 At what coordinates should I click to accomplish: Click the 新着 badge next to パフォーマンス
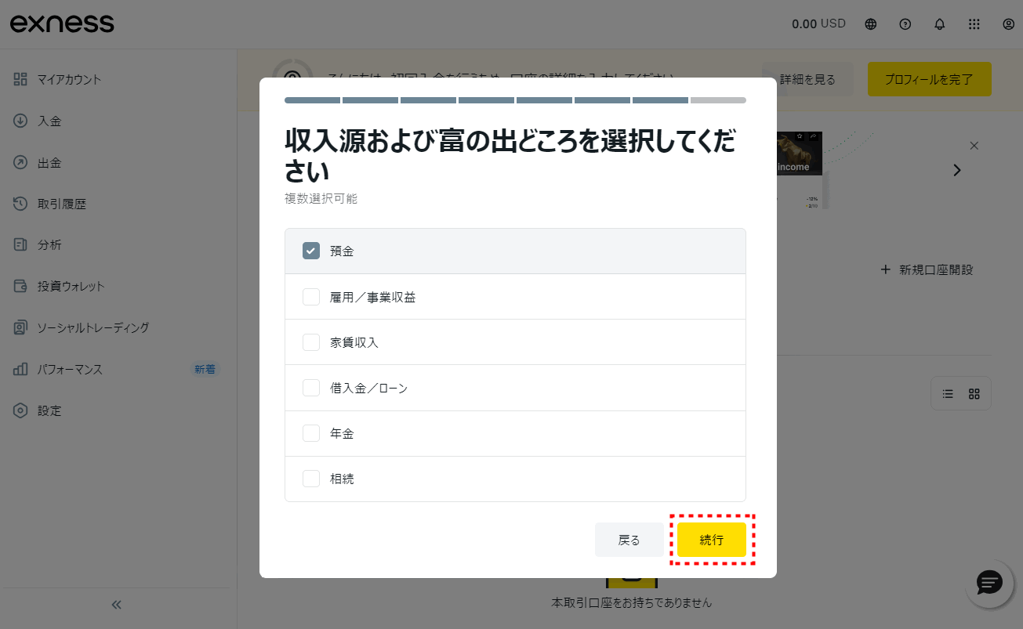click(205, 369)
